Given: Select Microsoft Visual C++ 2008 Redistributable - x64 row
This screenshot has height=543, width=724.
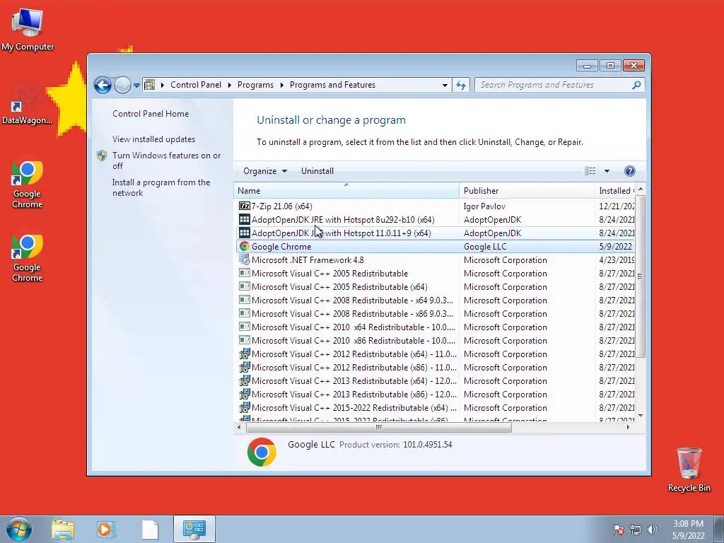Looking at the screenshot, I should coord(436,300).
